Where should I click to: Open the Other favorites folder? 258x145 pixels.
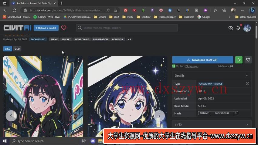click(246, 17)
